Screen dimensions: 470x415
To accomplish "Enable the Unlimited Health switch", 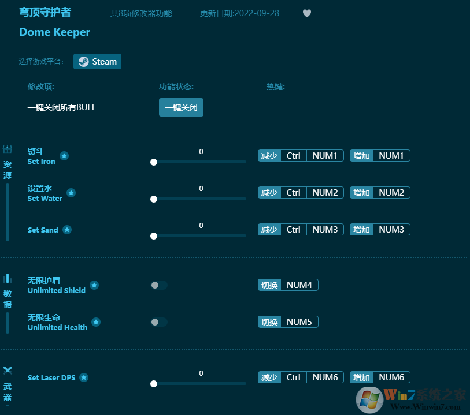I will (159, 321).
